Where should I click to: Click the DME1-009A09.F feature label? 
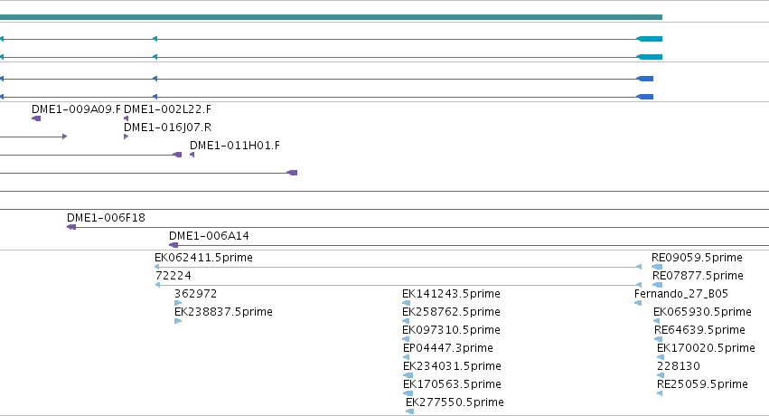point(76,109)
